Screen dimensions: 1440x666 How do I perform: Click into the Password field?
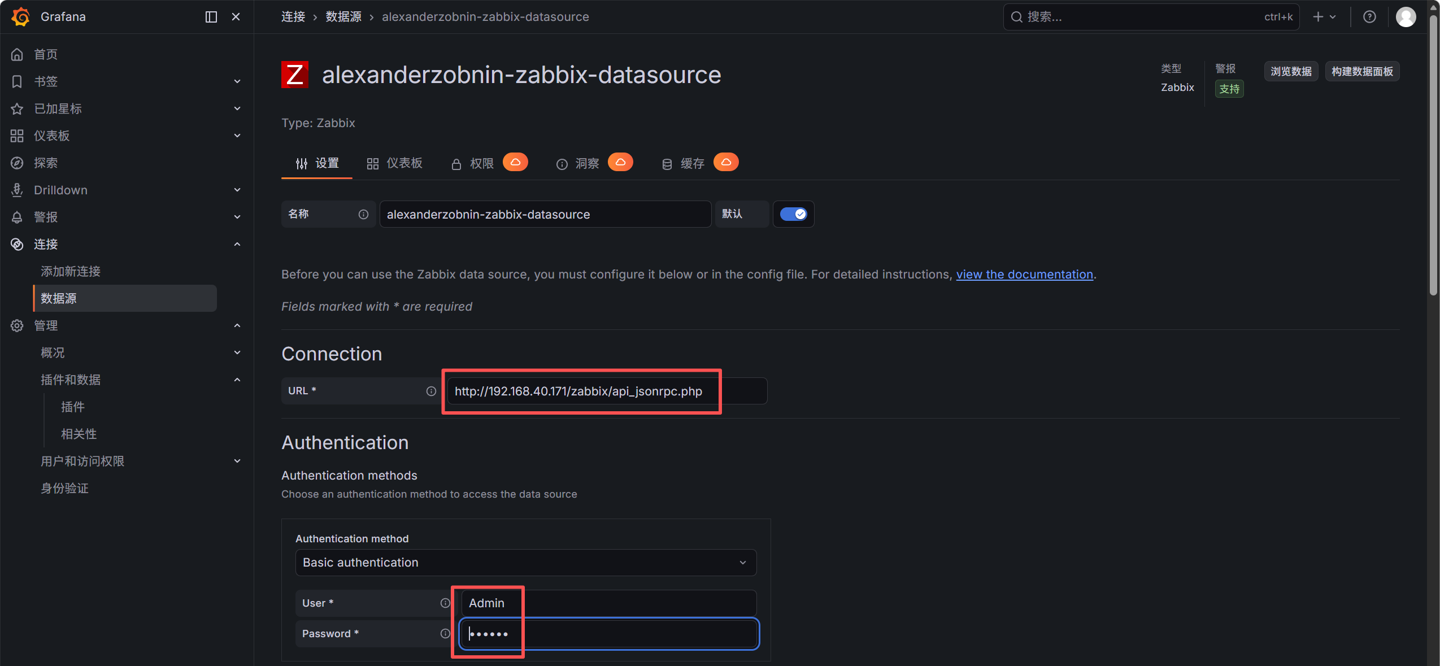(x=609, y=634)
